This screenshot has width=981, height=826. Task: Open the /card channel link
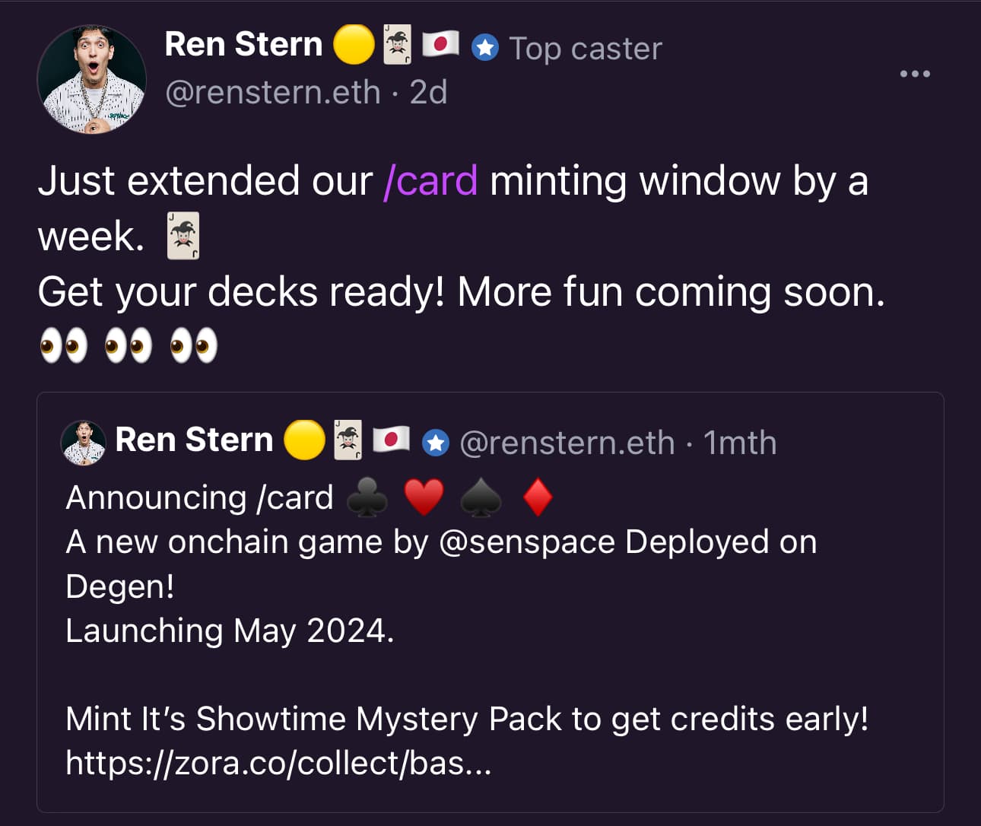tap(430, 181)
